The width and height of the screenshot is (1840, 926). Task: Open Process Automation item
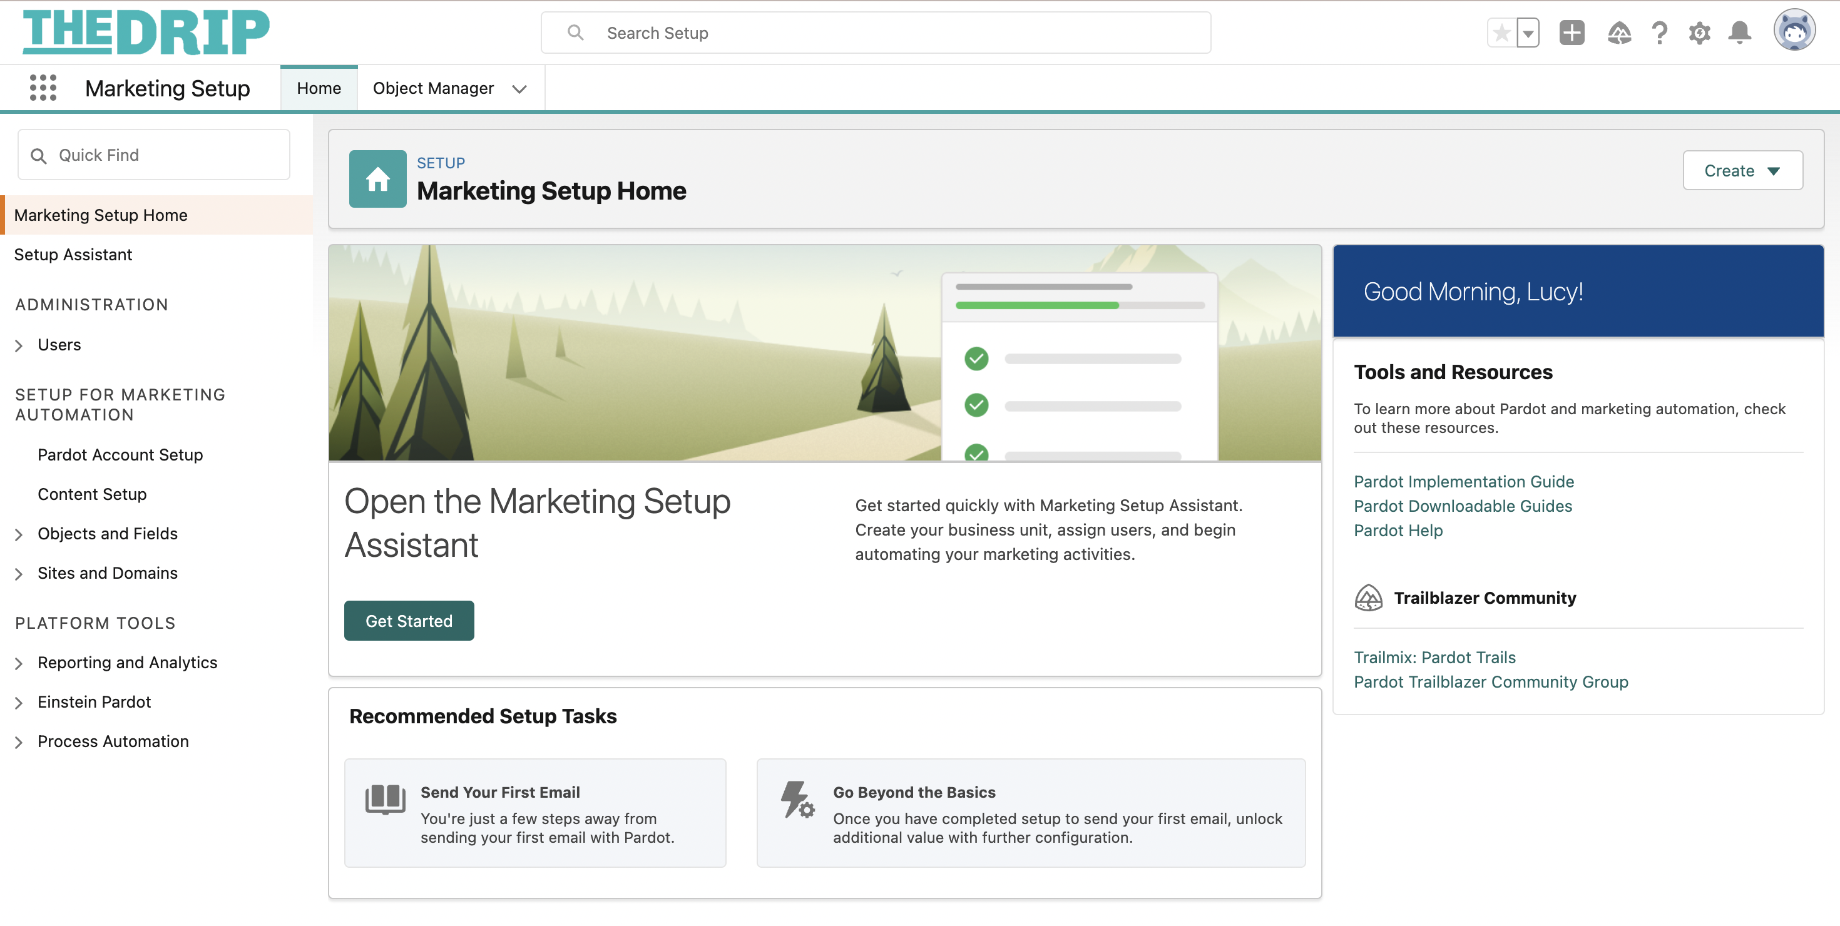[x=113, y=741]
